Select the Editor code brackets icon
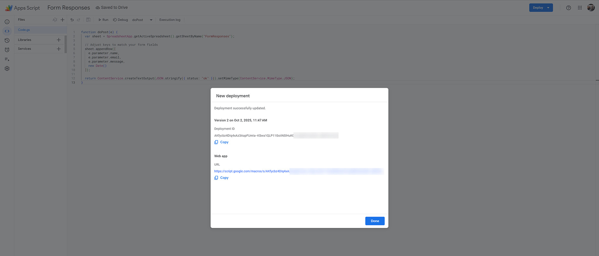Image resolution: width=599 pixels, height=256 pixels. pyautogui.click(x=7, y=31)
